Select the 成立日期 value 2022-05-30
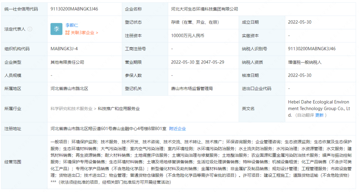 (300, 22)
